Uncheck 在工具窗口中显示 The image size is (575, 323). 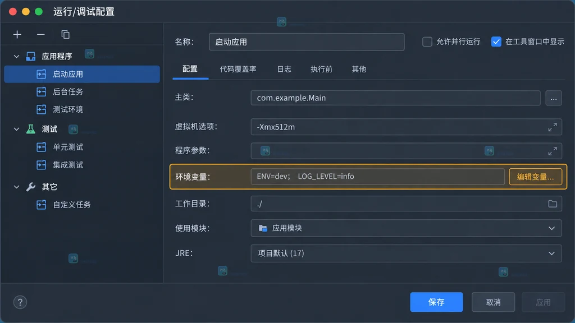496,41
